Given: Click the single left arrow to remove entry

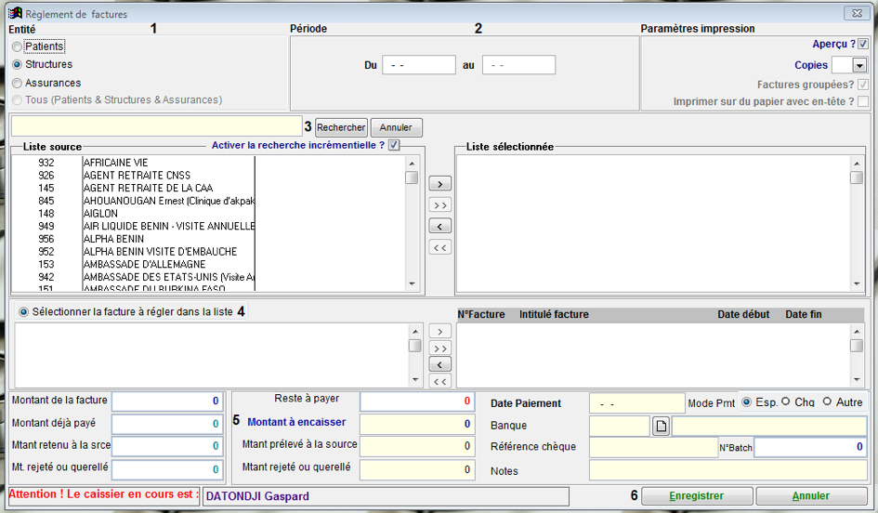Looking at the screenshot, I should pyautogui.click(x=439, y=226).
